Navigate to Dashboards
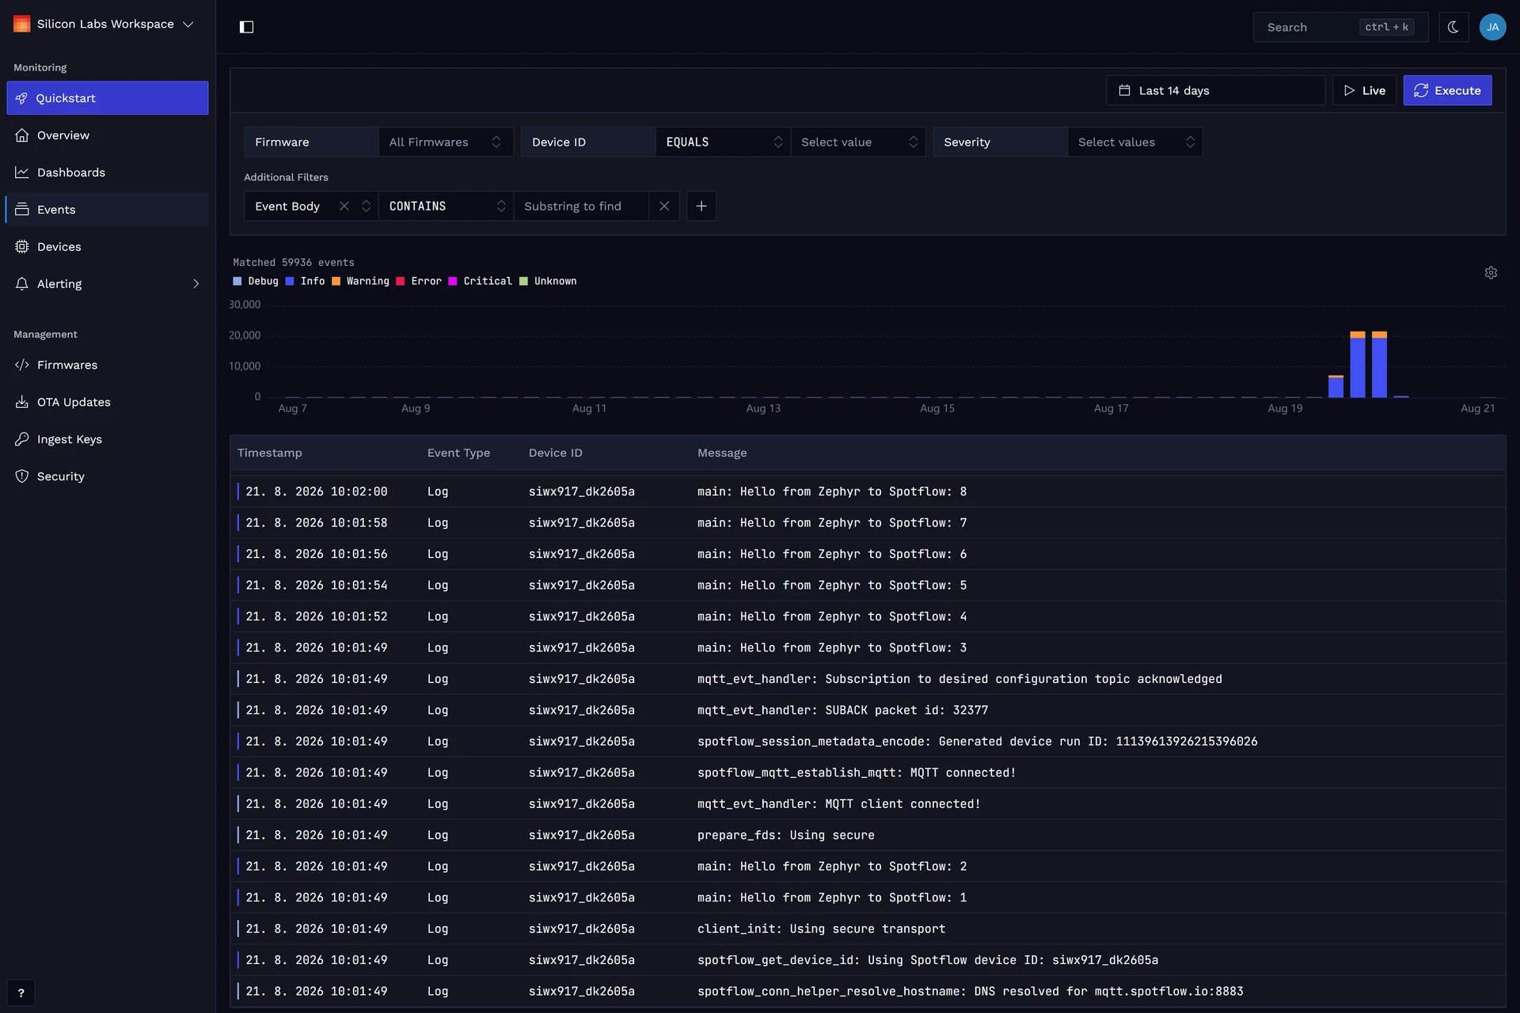1520x1013 pixels. point(108,173)
